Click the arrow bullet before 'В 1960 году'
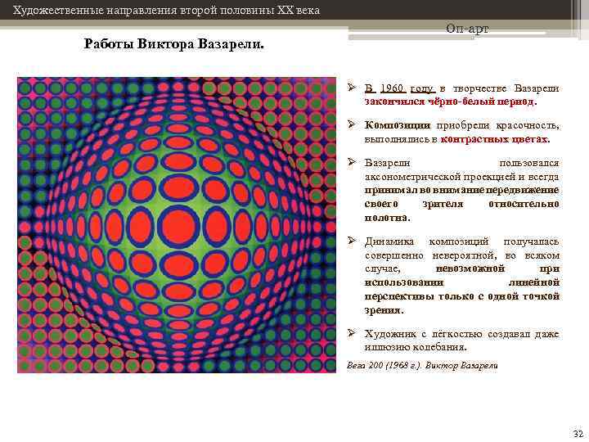The image size is (589, 442). click(x=351, y=88)
